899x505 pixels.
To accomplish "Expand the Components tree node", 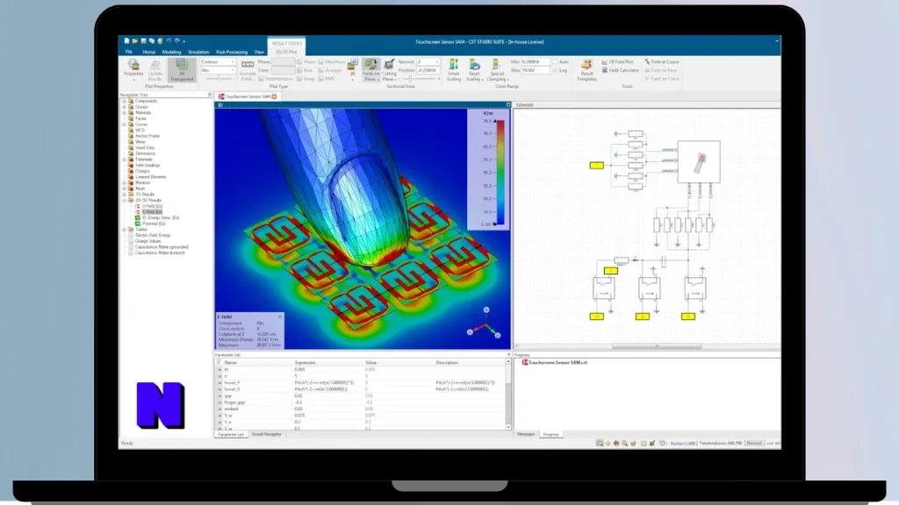I will pos(124,101).
